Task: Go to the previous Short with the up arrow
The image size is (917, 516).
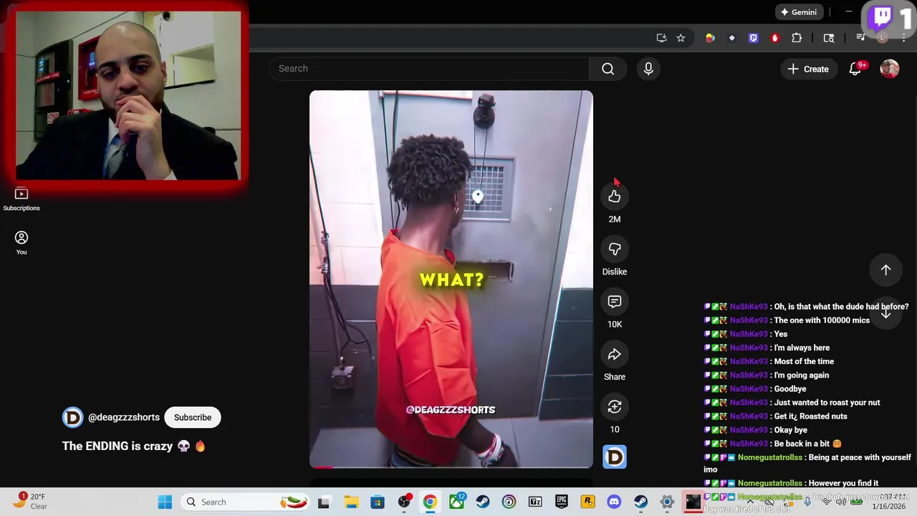Action: click(x=885, y=270)
